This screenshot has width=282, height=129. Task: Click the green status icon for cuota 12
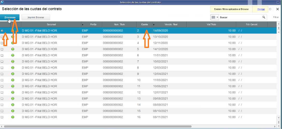tap(13, 92)
